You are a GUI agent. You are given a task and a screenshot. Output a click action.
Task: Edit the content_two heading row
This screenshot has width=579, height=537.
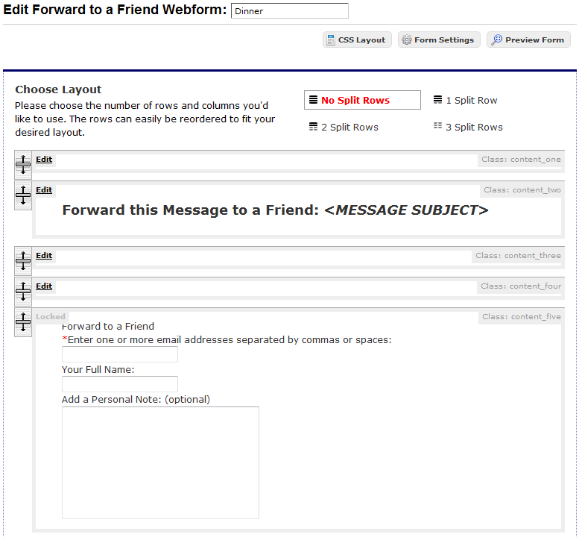(44, 190)
